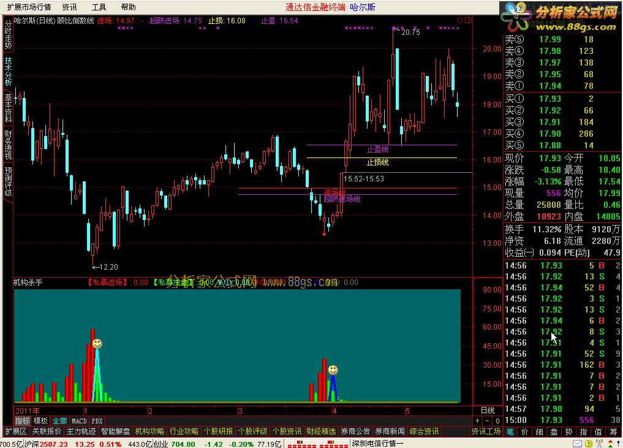Viewport: 623px width, 448px height.
Task: Select the 势 tab in quote panel
Action: point(569,431)
